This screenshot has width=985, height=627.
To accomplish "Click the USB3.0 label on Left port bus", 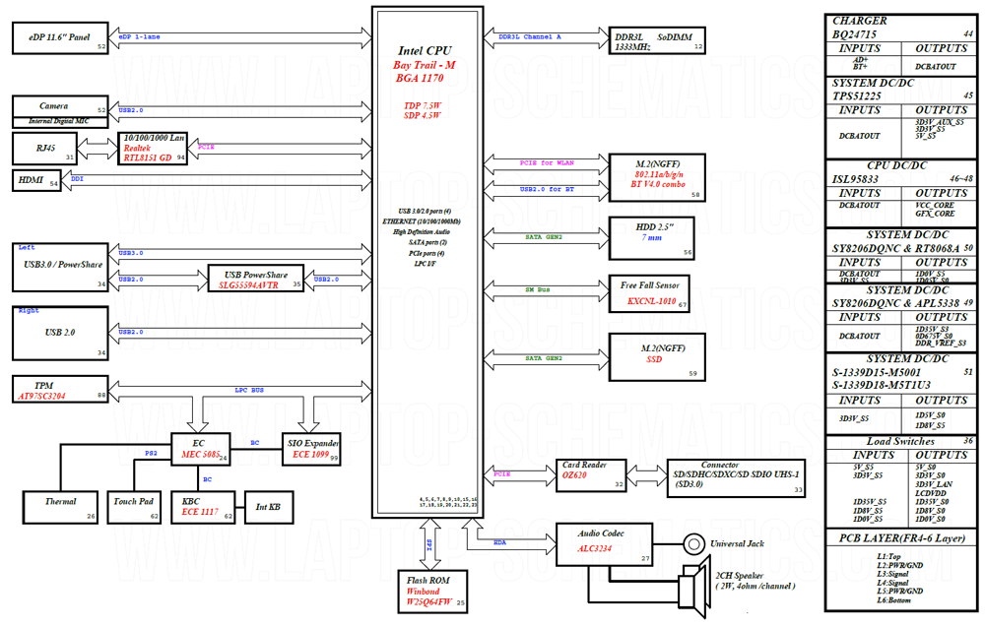I will point(131,254).
